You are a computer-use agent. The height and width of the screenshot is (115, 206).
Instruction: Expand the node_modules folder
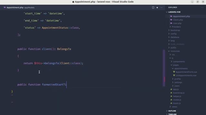point(169,44)
